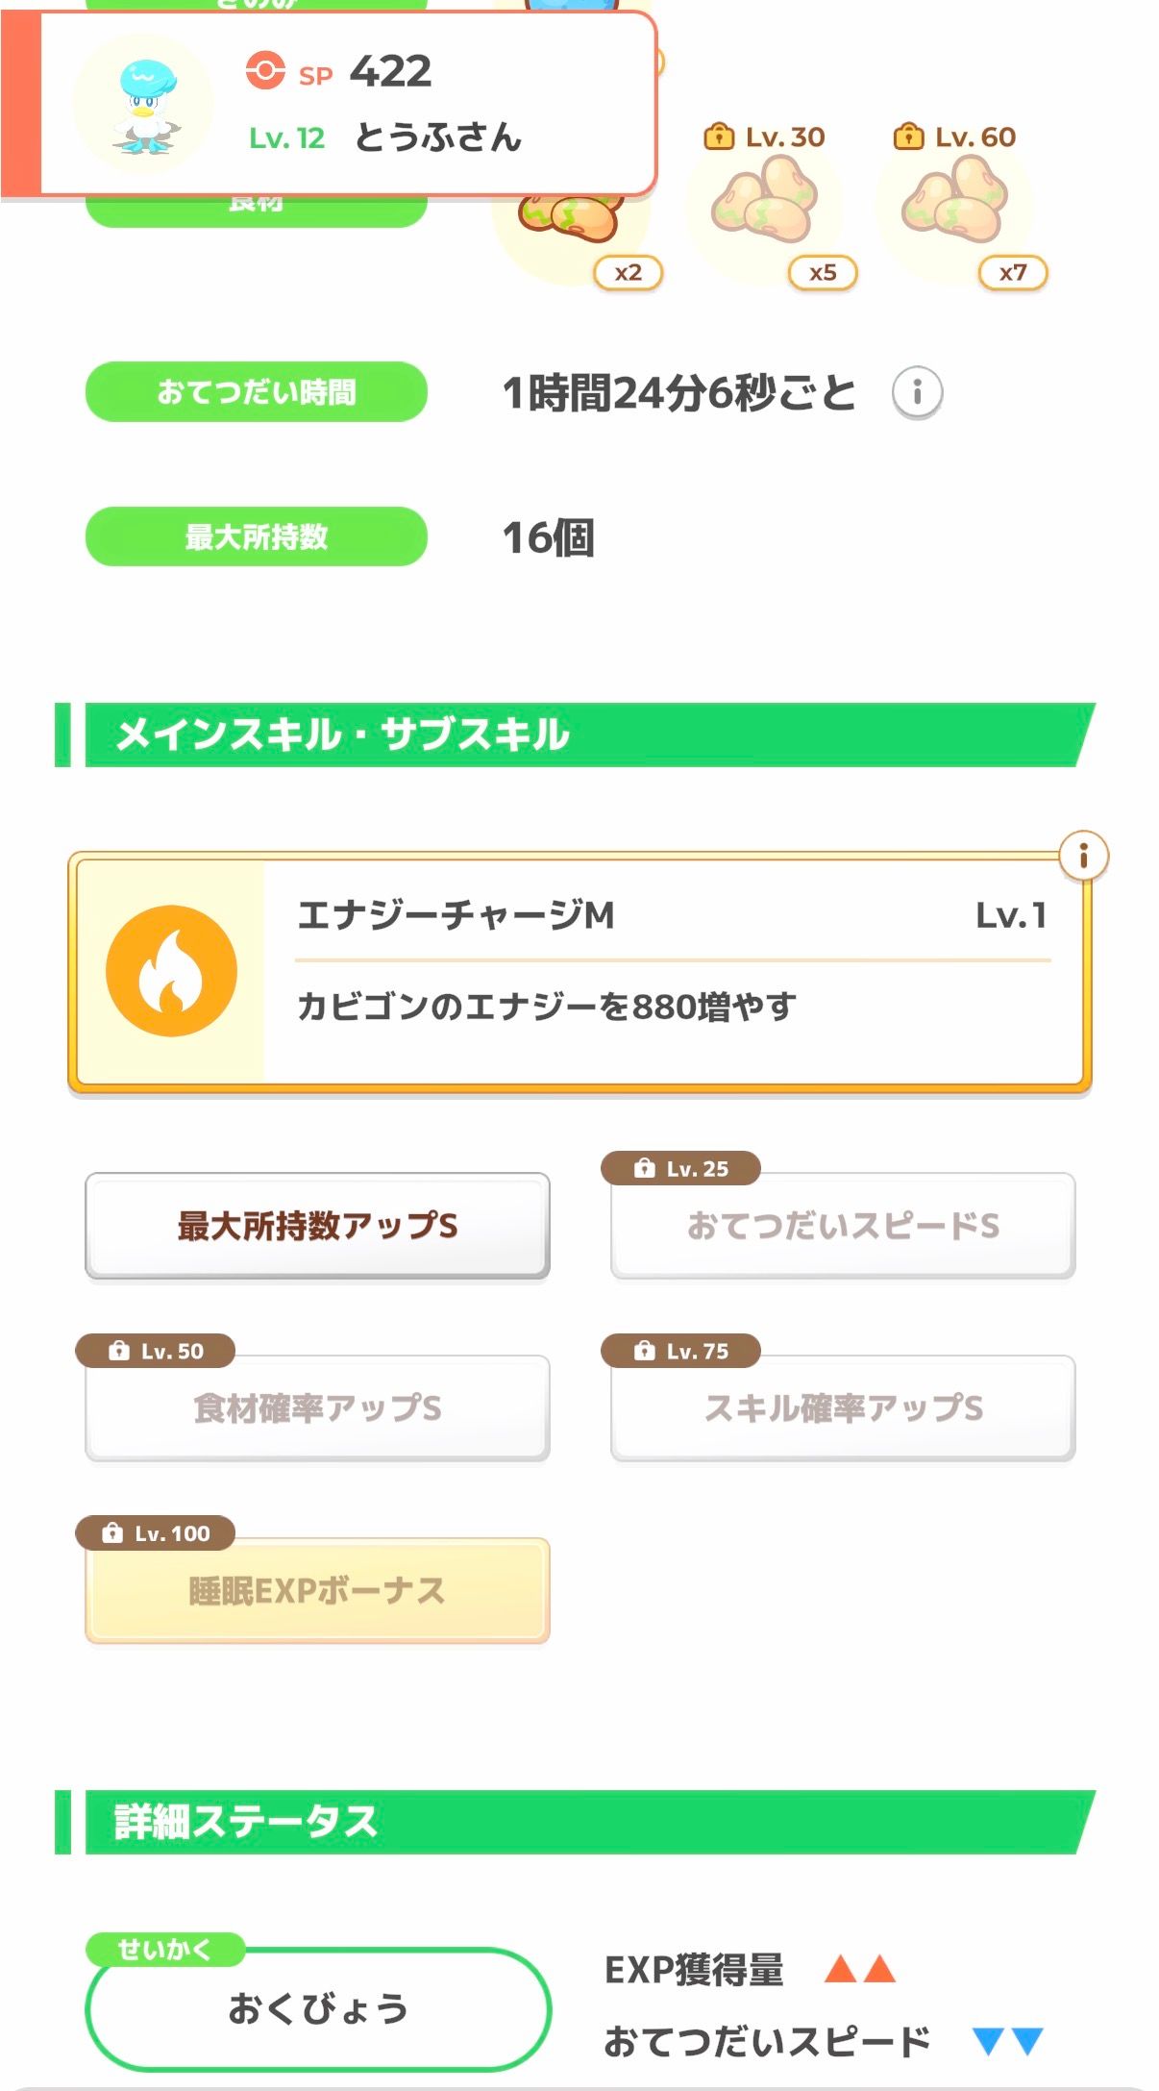The width and height of the screenshot is (1159, 2091).
Task: Tap the おくびょう nature button
Action: [x=317, y=2008]
